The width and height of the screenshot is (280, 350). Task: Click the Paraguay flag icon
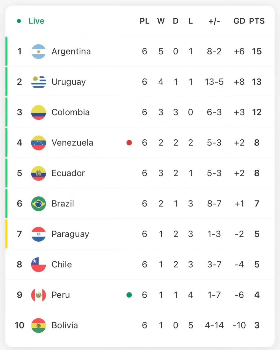[x=38, y=234]
